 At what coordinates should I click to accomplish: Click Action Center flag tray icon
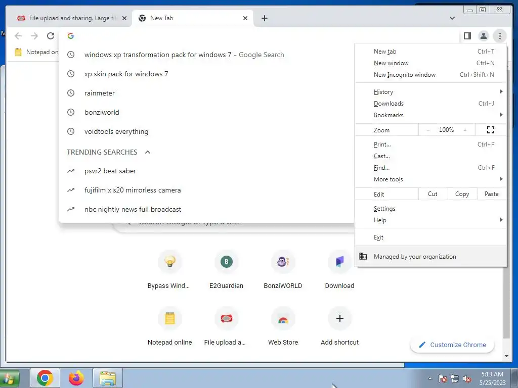click(443, 379)
